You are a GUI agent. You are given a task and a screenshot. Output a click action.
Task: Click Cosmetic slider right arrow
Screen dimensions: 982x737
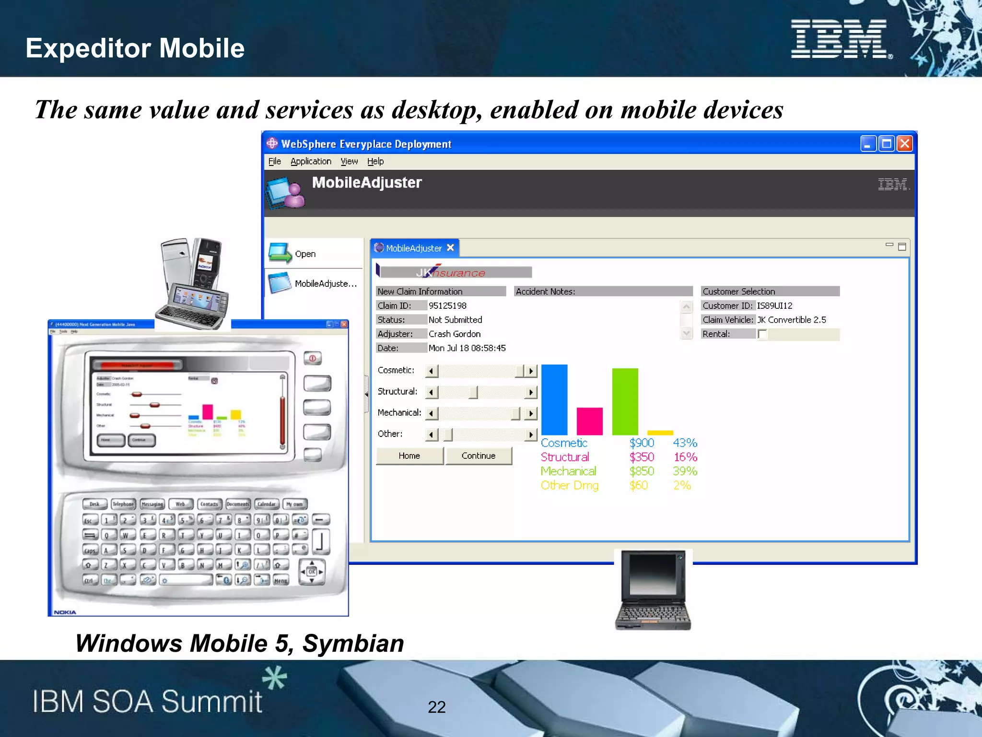pyautogui.click(x=531, y=371)
